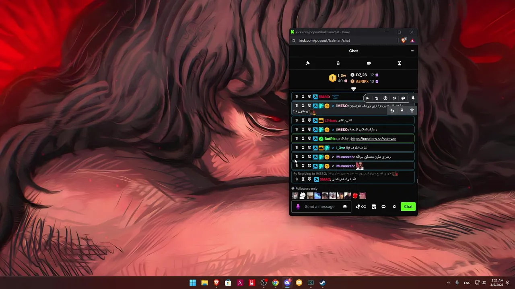Click the play icon in the message hover toolbar

point(367,98)
